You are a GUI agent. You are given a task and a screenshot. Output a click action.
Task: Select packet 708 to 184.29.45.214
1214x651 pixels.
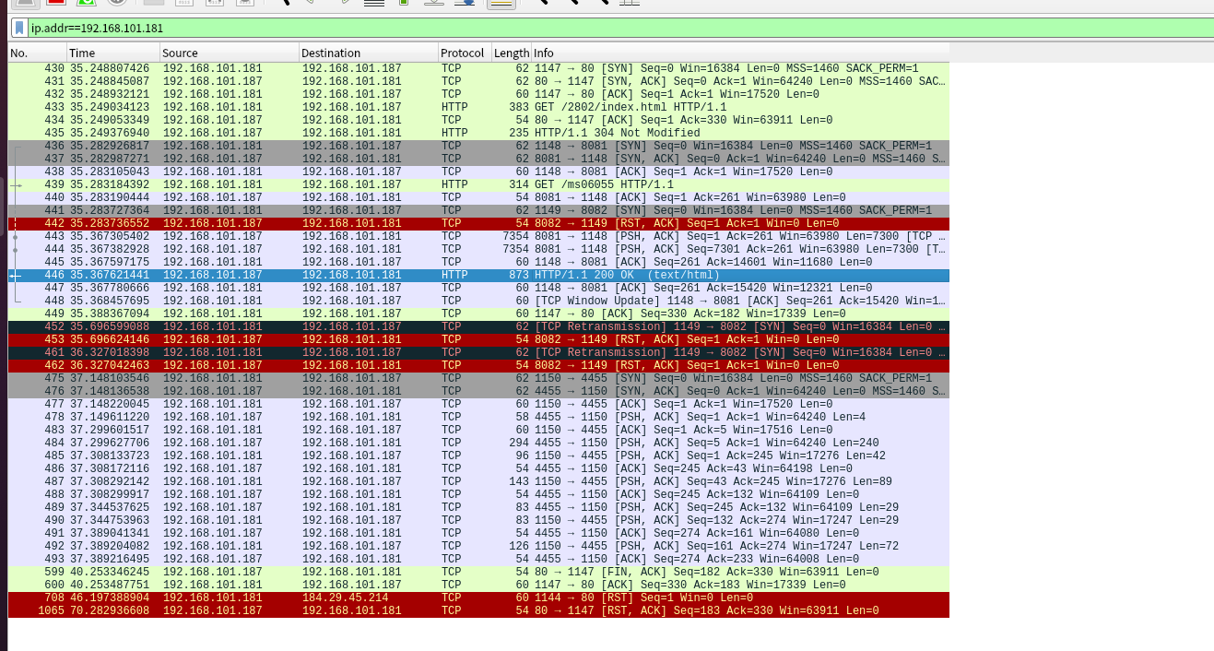pyautogui.click(x=478, y=598)
